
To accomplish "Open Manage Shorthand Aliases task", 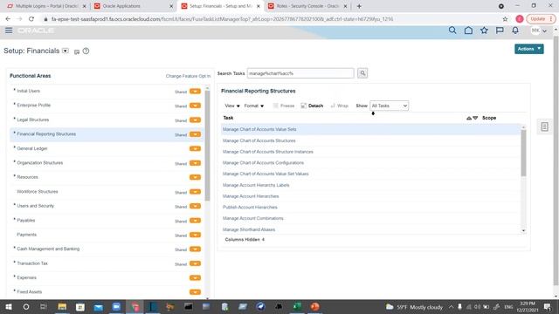I will 249,229.
